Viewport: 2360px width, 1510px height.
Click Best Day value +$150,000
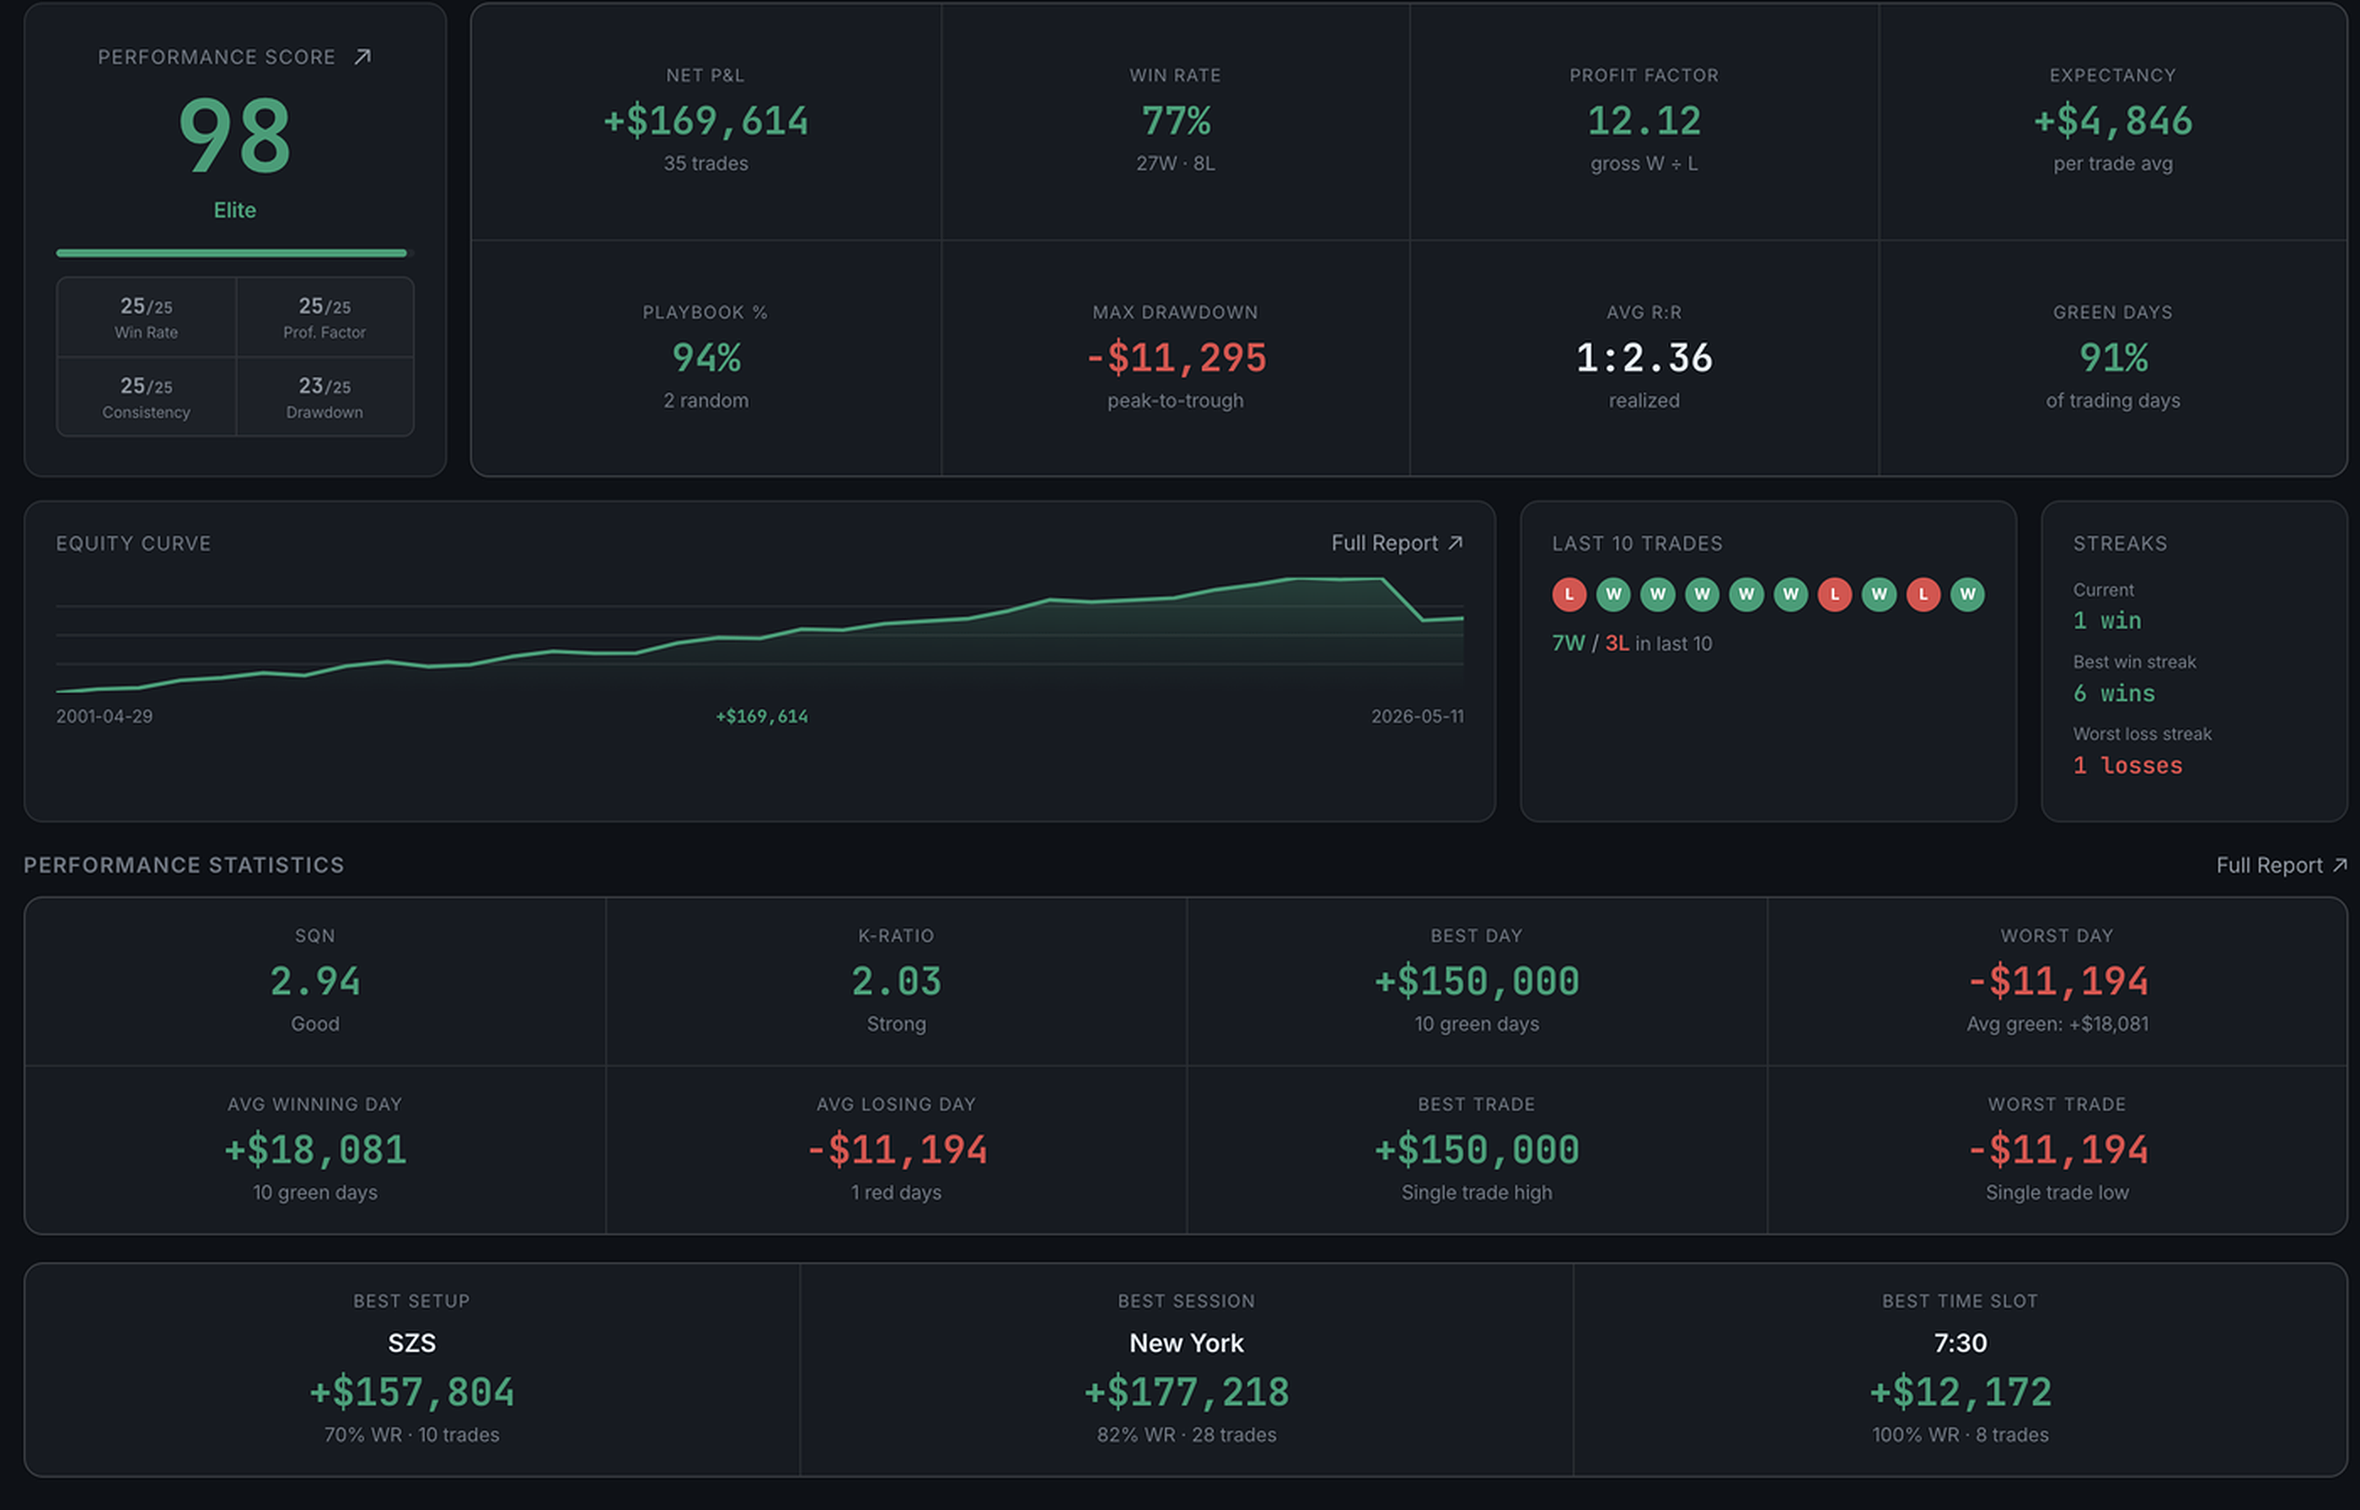(1477, 982)
